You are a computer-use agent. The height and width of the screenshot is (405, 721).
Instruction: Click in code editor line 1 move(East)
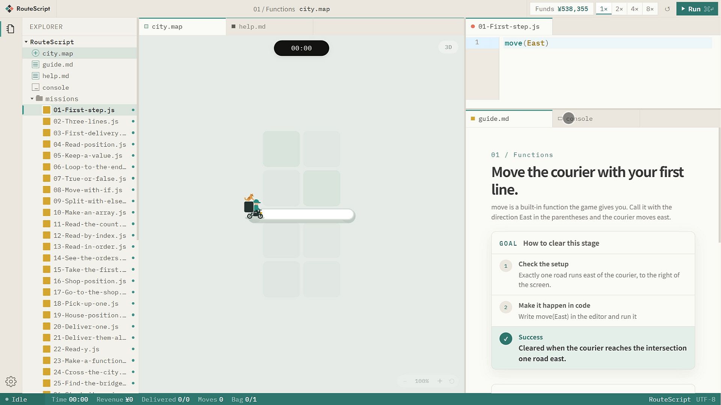(526, 43)
